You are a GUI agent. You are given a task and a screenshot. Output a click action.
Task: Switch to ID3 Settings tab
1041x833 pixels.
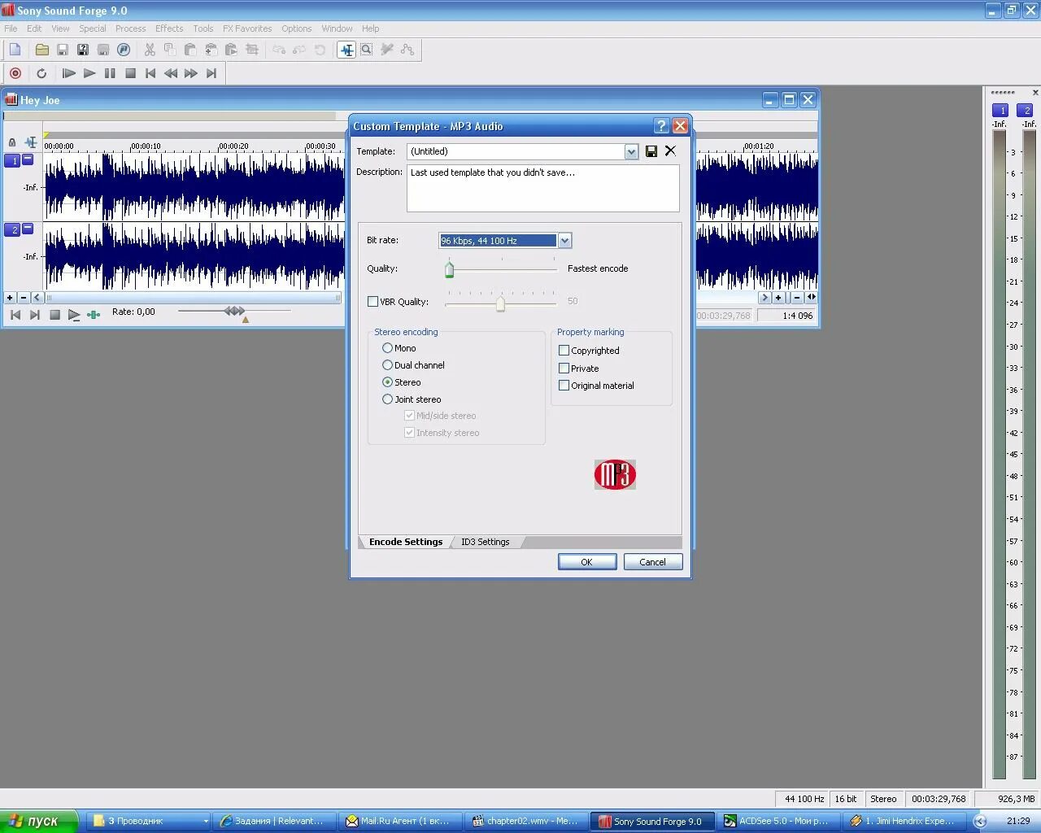[486, 542]
